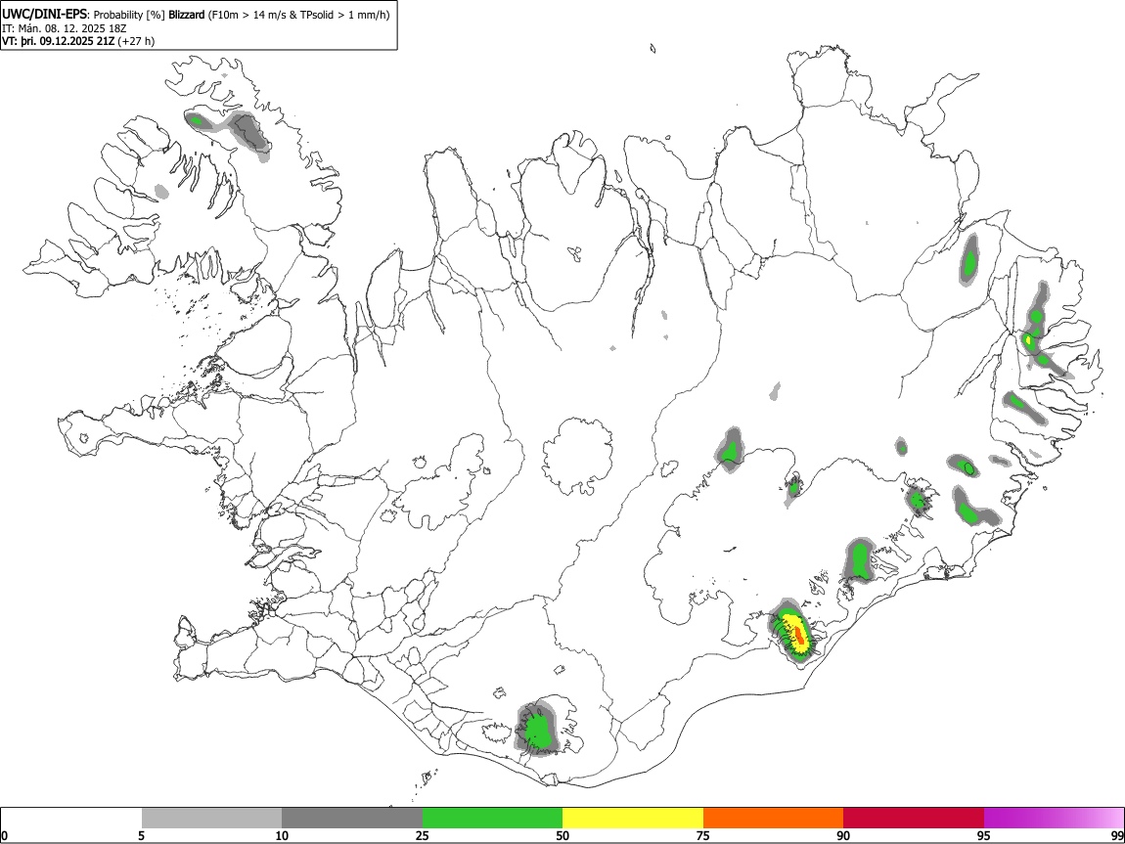Image resolution: width=1125 pixels, height=844 pixels.
Task: Click the legend label '50'
Action: (562, 835)
